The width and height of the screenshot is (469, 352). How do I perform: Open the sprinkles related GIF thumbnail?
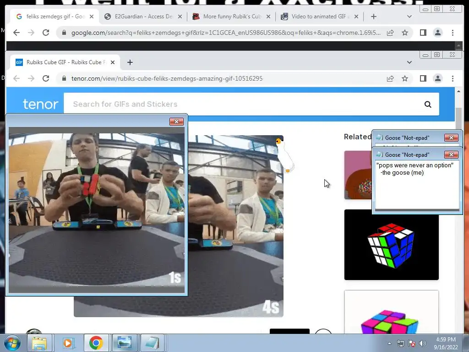point(358,175)
